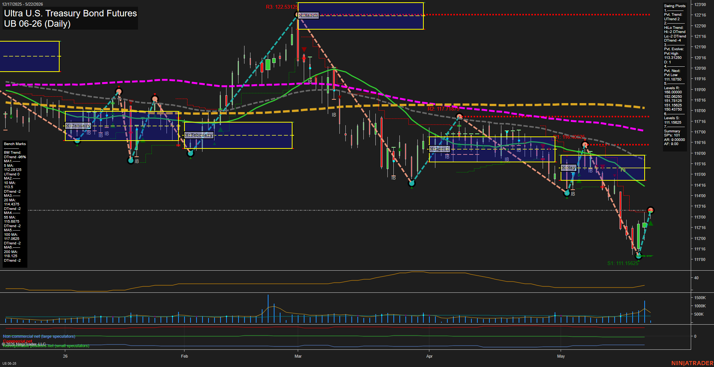Select the M:January monthly range label
The width and height of the screenshot is (714, 367).
(x=78, y=126)
